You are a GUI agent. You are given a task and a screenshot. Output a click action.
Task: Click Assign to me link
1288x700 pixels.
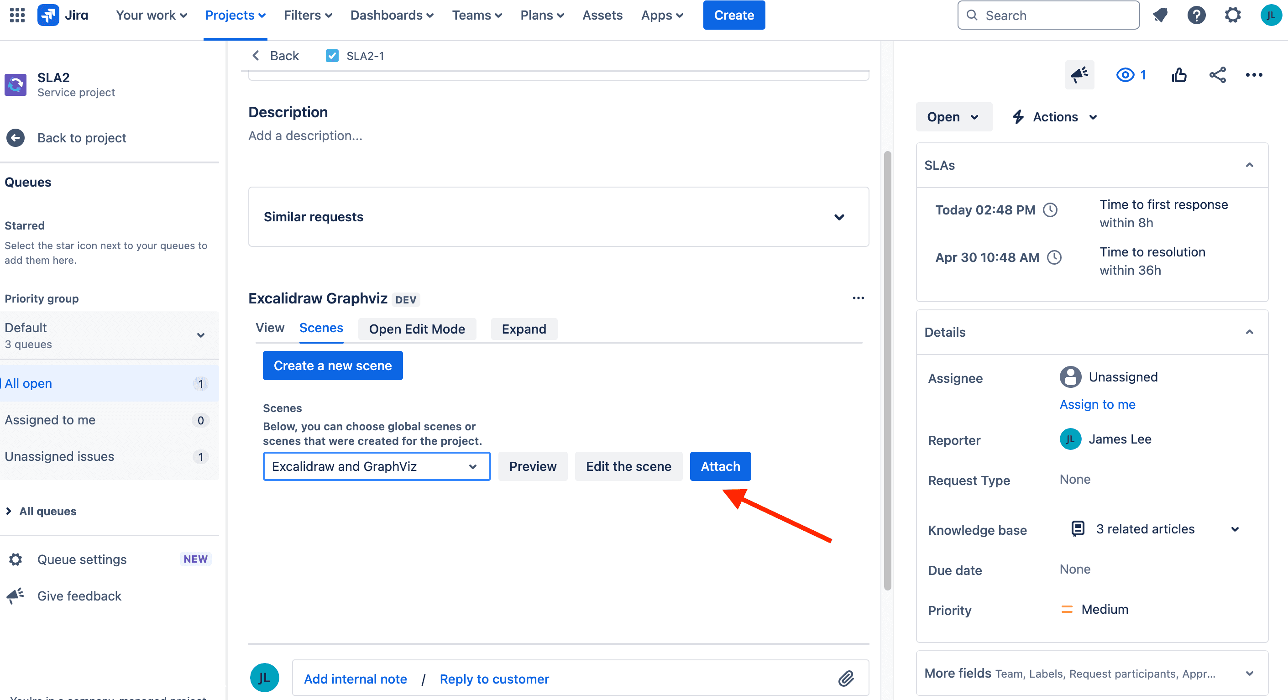click(1097, 404)
